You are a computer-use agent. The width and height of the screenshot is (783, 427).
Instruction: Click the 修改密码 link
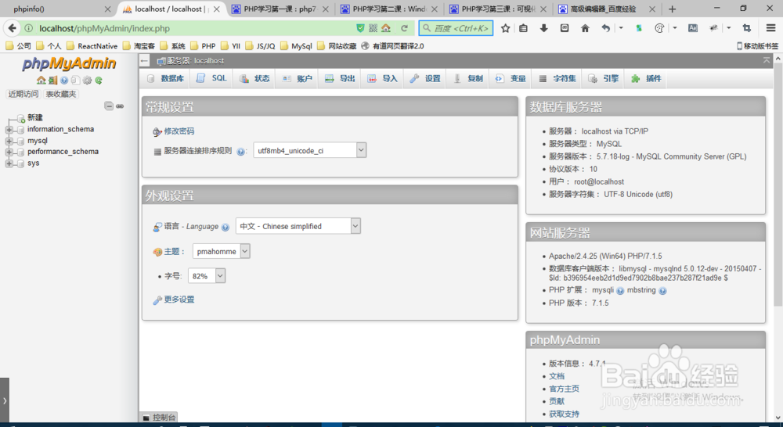[x=179, y=131]
